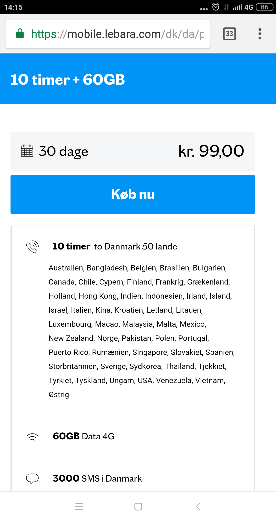Click the Køb nu button
The height and width of the screenshot is (522, 276).
(x=133, y=194)
